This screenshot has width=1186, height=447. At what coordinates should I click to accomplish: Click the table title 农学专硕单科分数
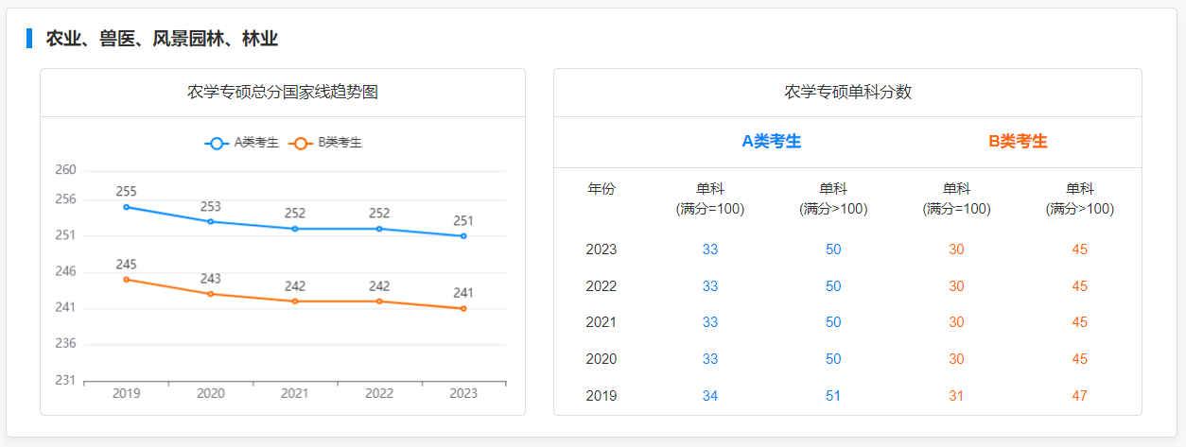pos(847,92)
